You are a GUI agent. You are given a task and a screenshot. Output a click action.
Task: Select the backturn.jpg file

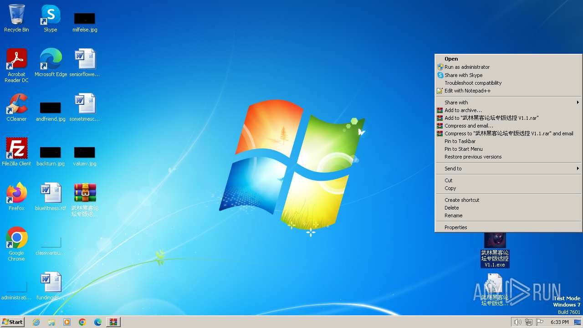click(51, 156)
